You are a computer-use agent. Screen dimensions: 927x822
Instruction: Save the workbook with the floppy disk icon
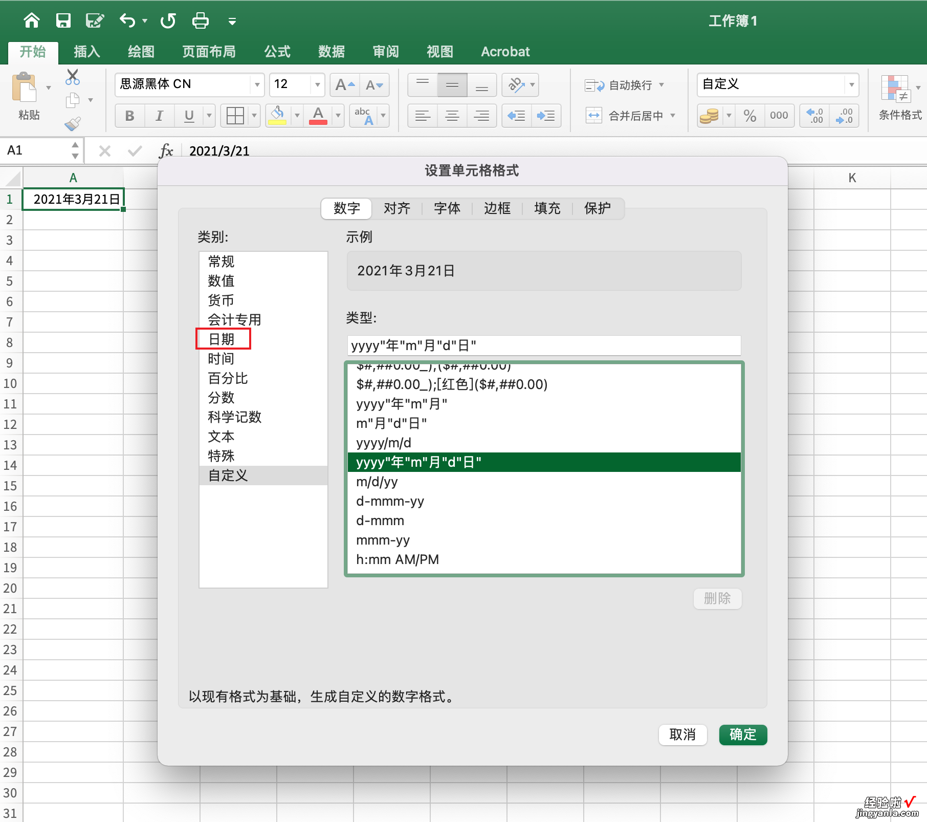pos(63,20)
